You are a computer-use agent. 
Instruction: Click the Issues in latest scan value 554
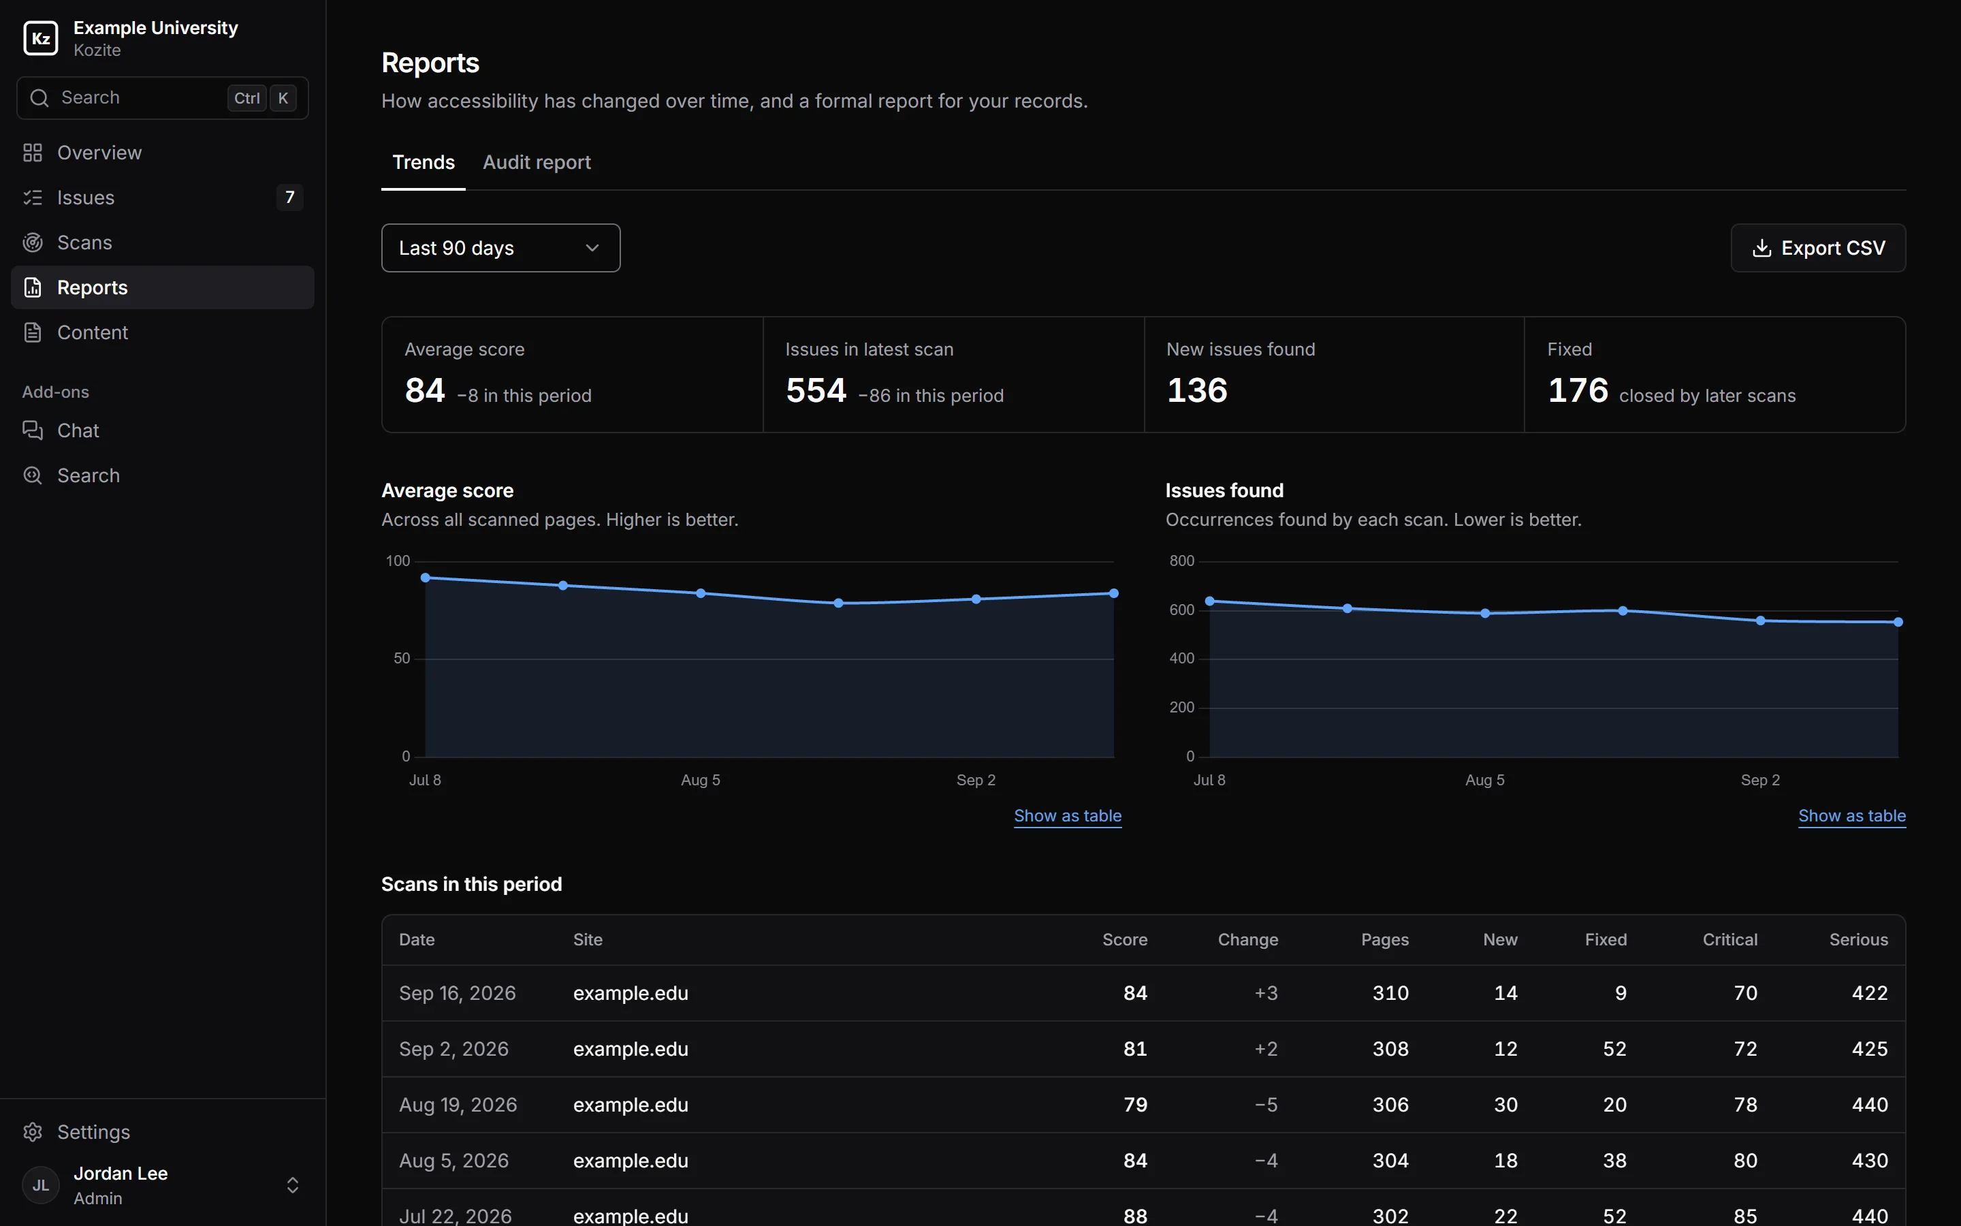point(816,391)
